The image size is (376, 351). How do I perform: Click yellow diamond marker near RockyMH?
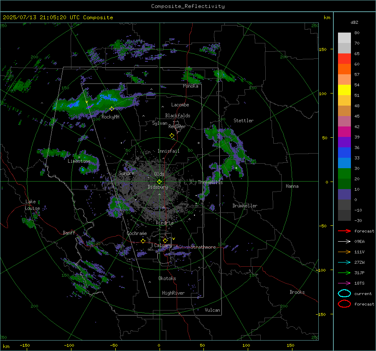[x=112, y=109]
